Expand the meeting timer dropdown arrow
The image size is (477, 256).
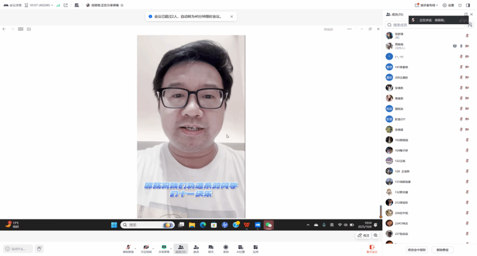click(x=52, y=5)
